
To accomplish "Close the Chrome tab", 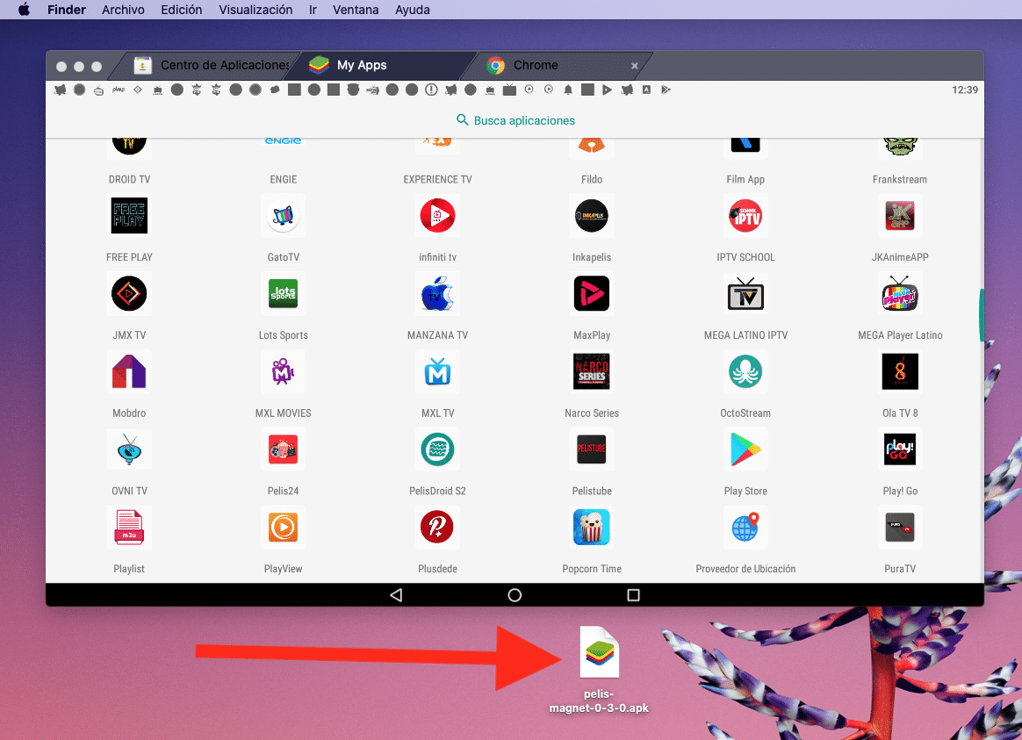I will 635,66.
